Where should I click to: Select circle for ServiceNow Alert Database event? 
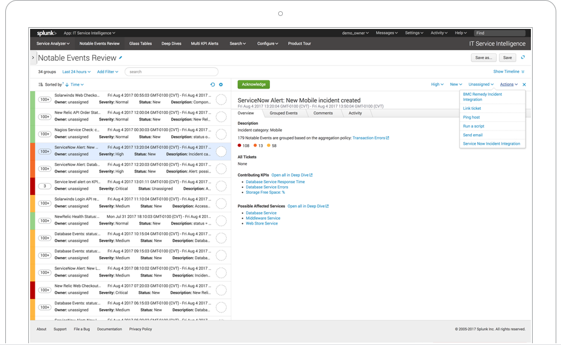point(221,168)
